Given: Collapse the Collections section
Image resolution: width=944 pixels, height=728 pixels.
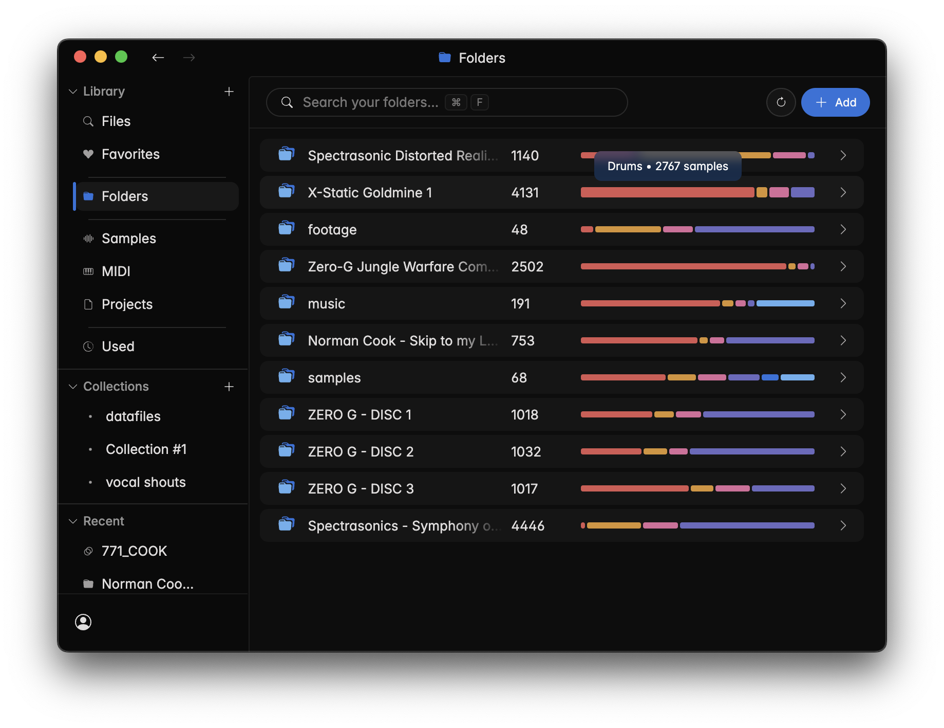Looking at the screenshot, I should [x=73, y=387].
